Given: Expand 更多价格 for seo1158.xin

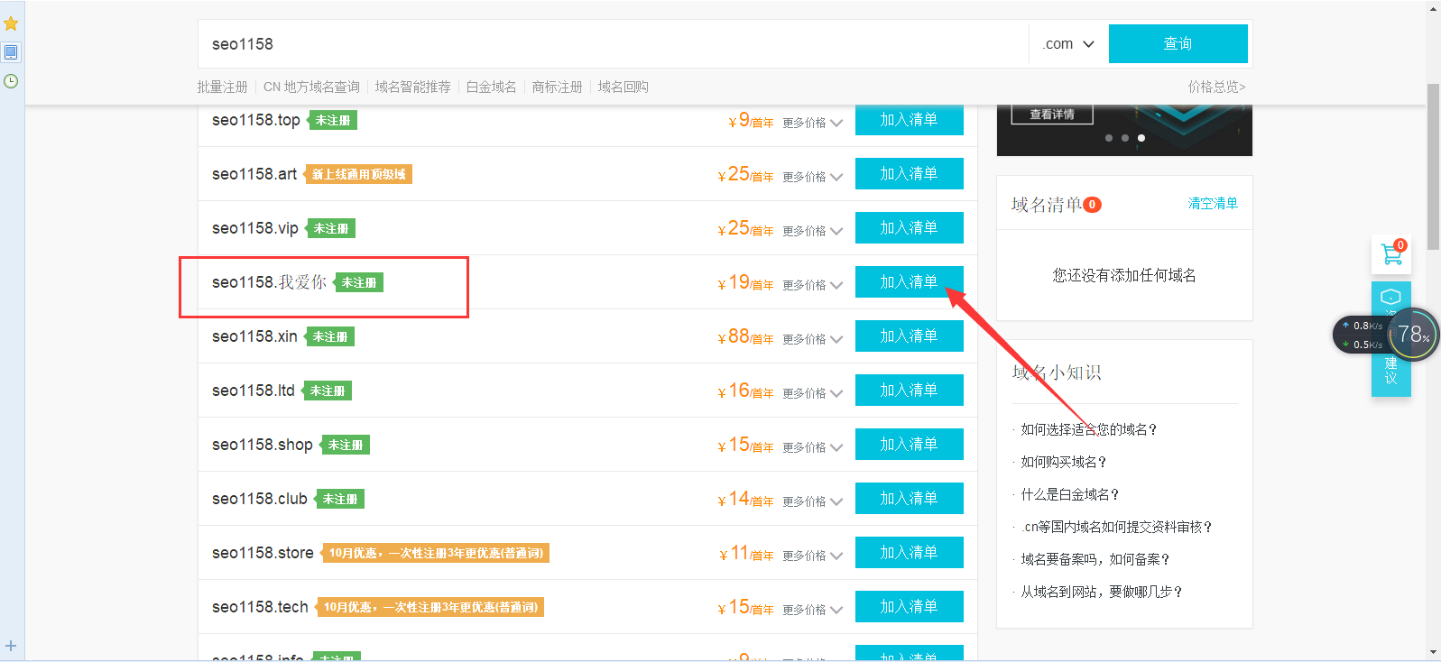Looking at the screenshot, I should pos(812,339).
